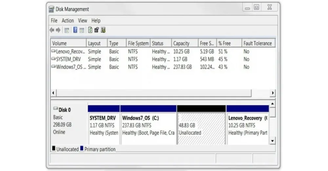The height and width of the screenshot is (171, 328).
Task: Click the horizontal scrollbar thumb in volume list
Action: click(154, 93)
